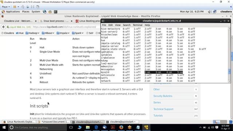Open terminal View menu
Image resolution: width=233 pixels, height=131 pixels.
(118, 25)
